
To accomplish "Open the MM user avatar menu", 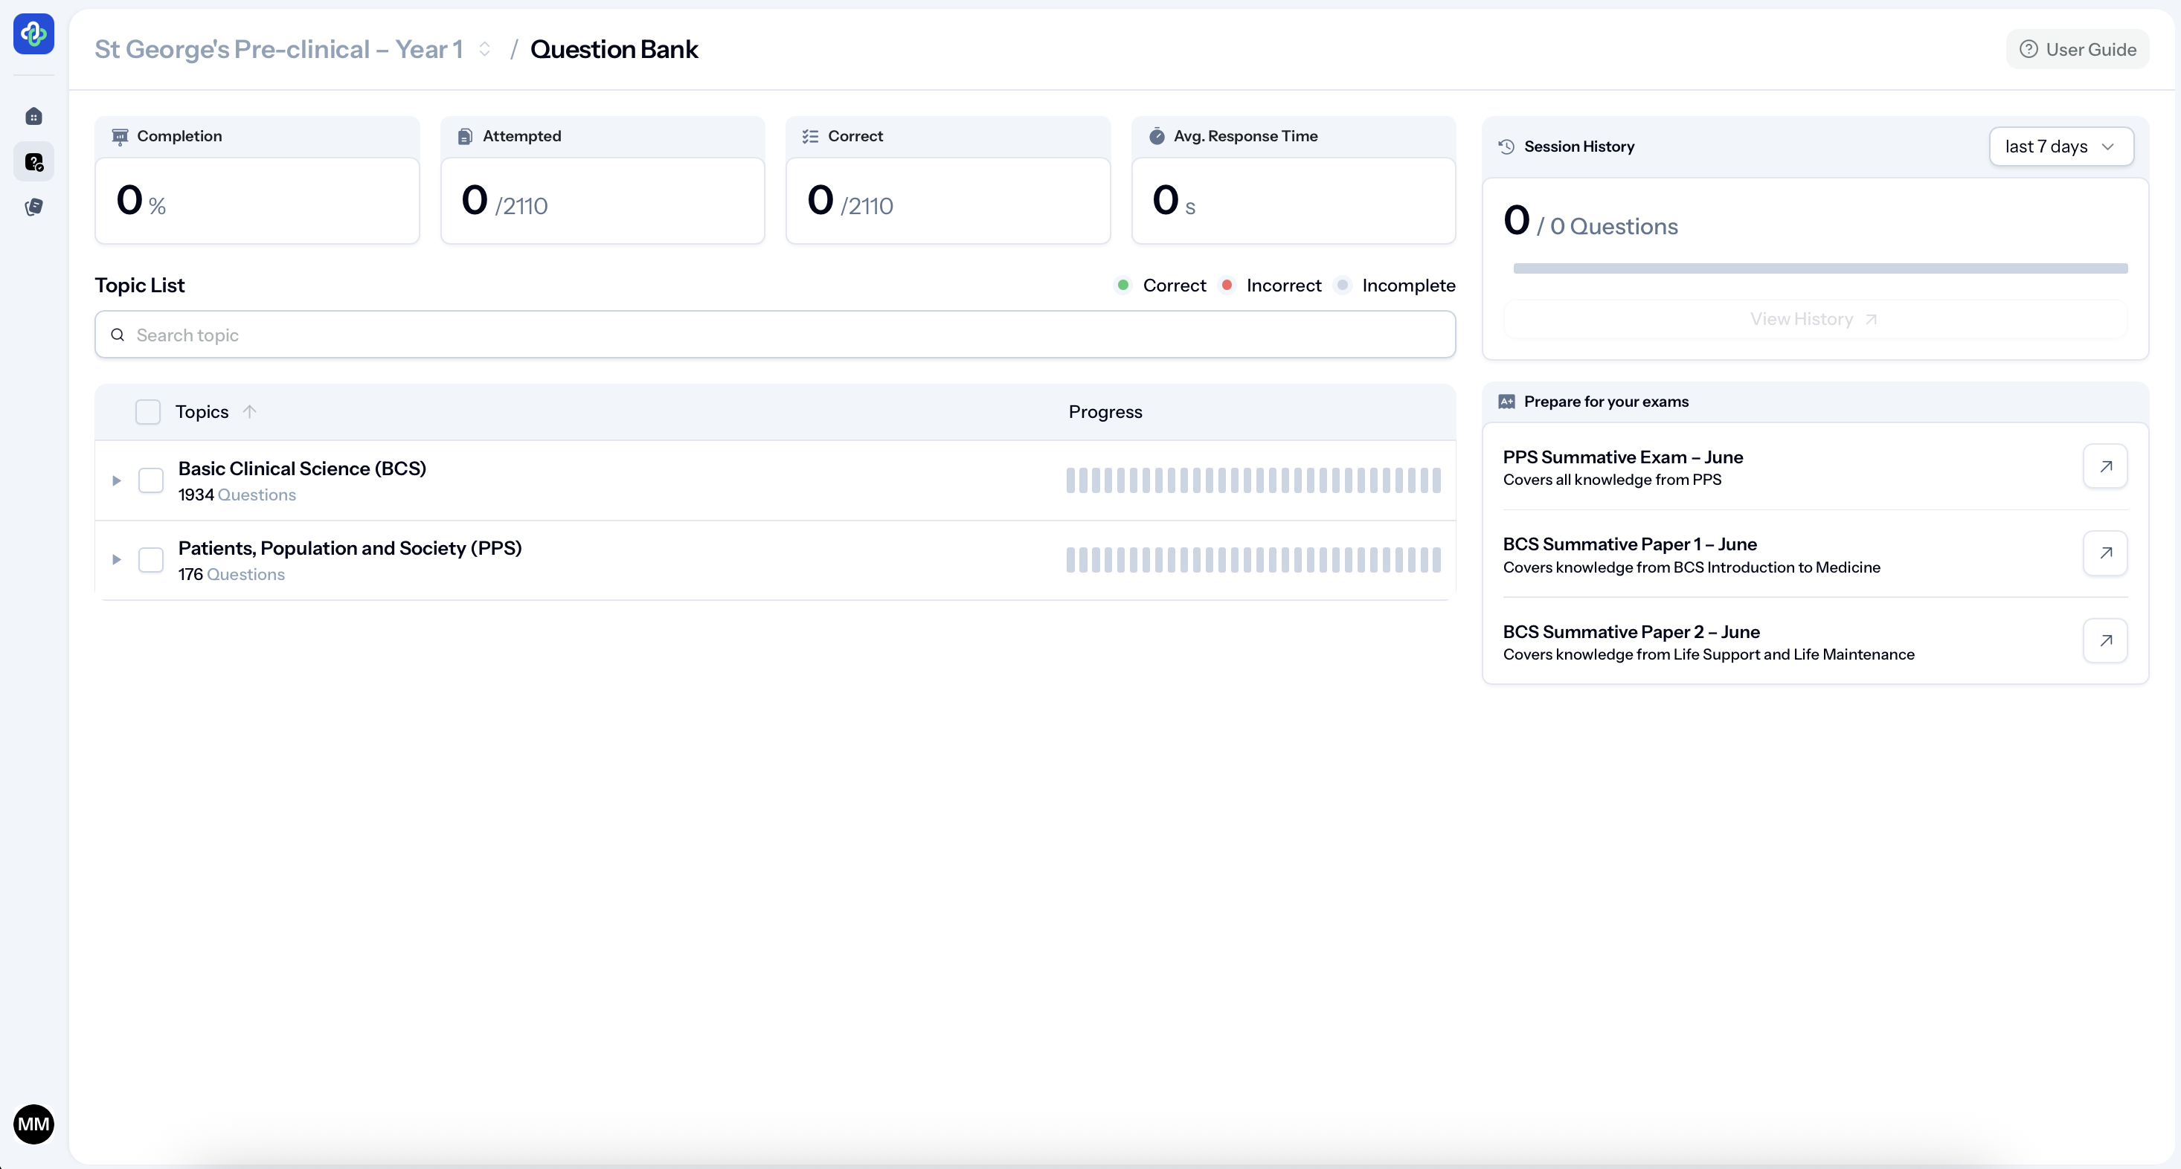I will tap(34, 1124).
